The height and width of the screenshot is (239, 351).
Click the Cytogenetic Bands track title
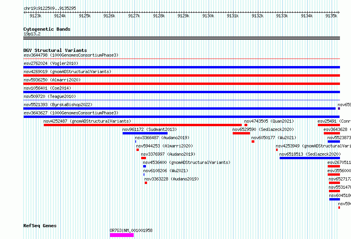point(47,29)
